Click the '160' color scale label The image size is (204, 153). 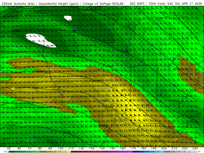pyautogui.click(x=123, y=148)
